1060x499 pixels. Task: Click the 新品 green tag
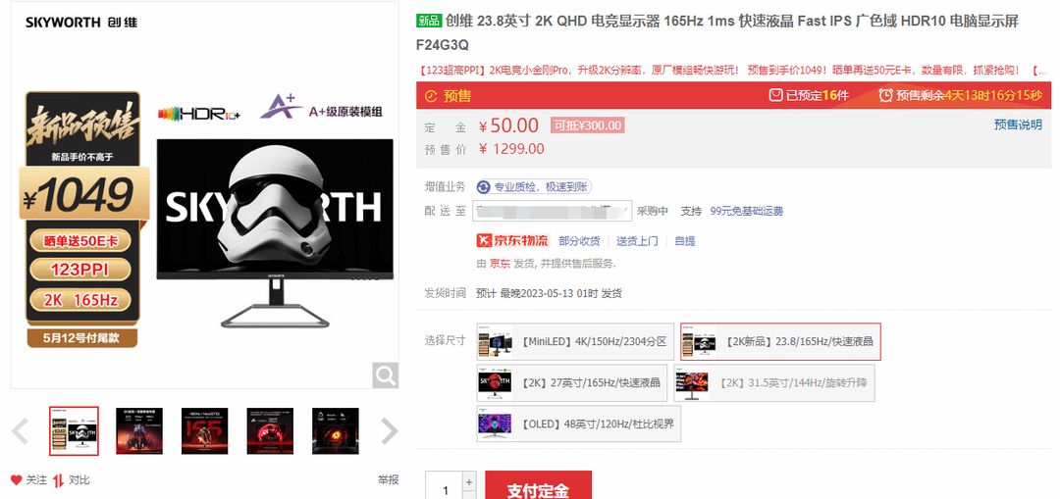[429, 21]
